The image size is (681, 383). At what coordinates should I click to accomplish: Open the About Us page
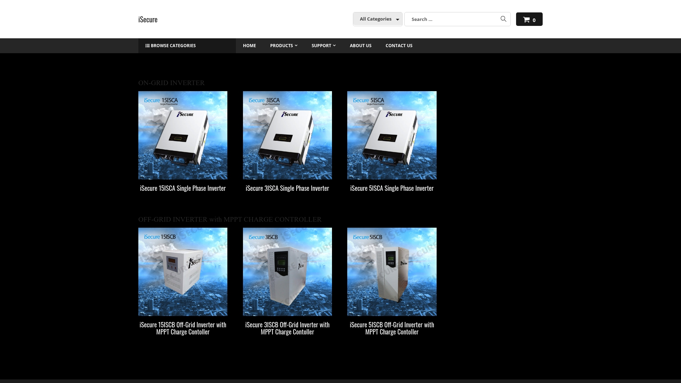pyautogui.click(x=360, y=46)
